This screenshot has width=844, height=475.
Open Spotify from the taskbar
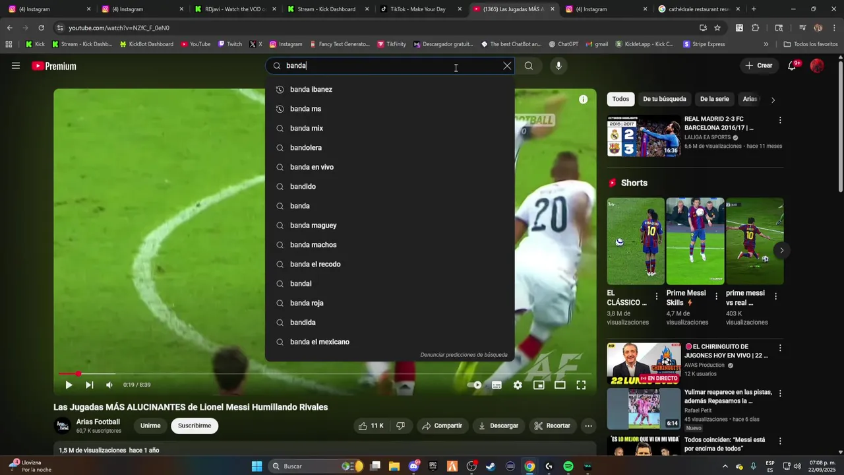click(x=568, y=466)
